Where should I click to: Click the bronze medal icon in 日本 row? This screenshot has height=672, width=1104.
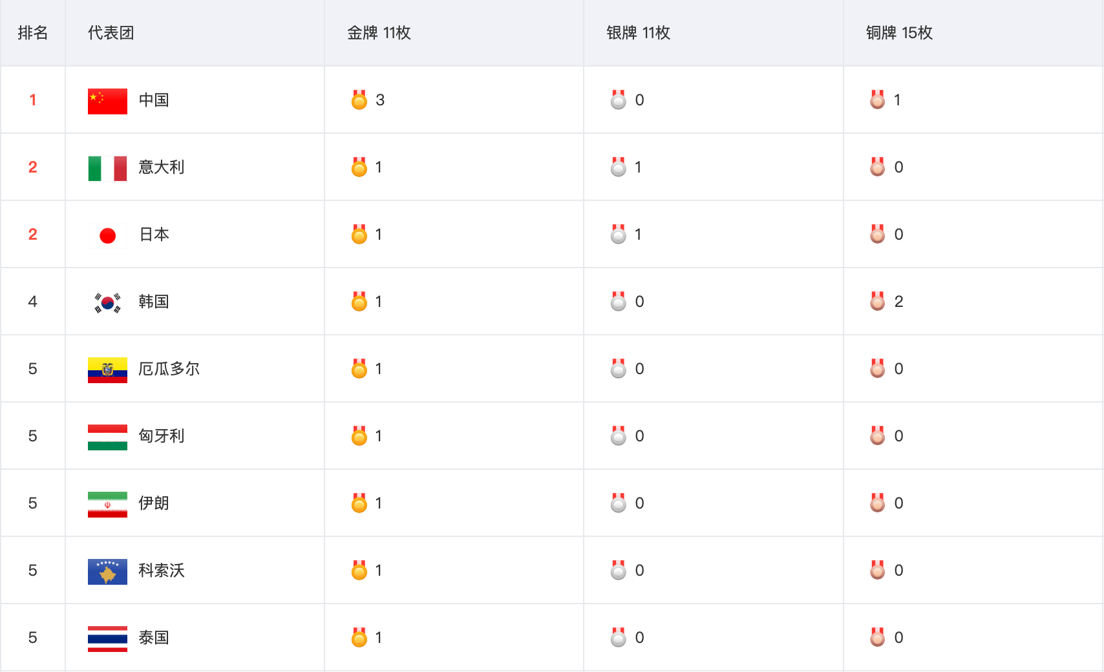coord(878,234)
